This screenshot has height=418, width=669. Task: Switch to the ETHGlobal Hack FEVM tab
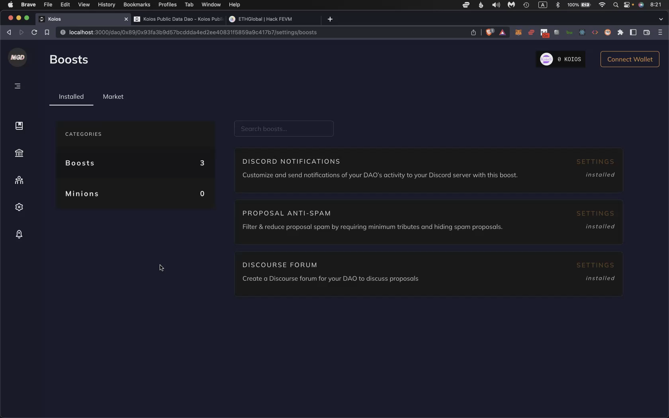tap(274, 19)
